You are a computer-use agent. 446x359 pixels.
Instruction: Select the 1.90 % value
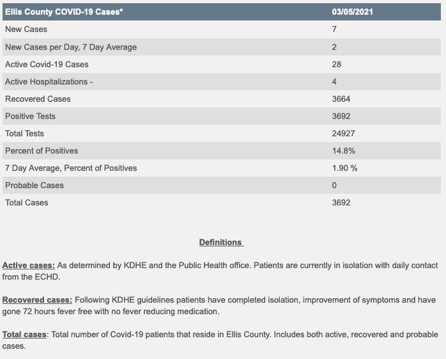tap(345, 168)
